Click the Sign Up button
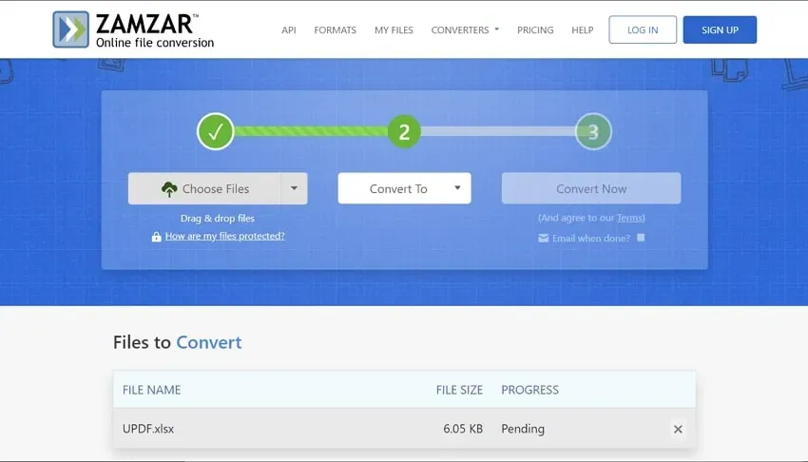This screenshot has width=808, height=462. (720, 29)
